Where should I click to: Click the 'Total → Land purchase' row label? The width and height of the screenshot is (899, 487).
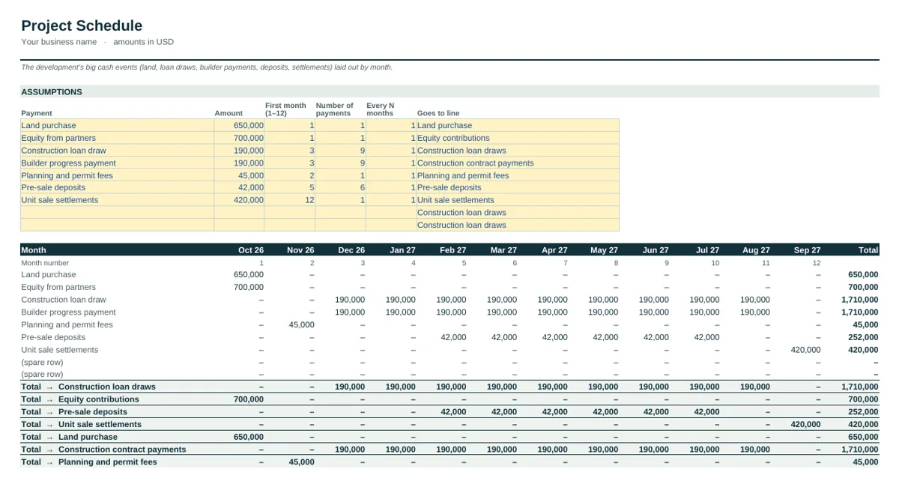69,437
